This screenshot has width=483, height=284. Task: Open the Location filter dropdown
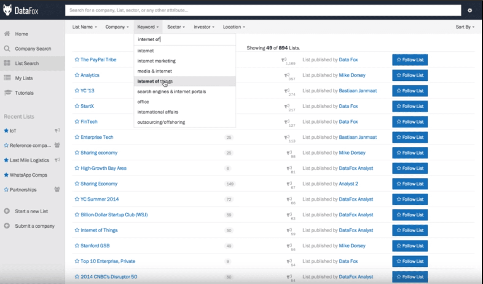(x=234, y=27)
